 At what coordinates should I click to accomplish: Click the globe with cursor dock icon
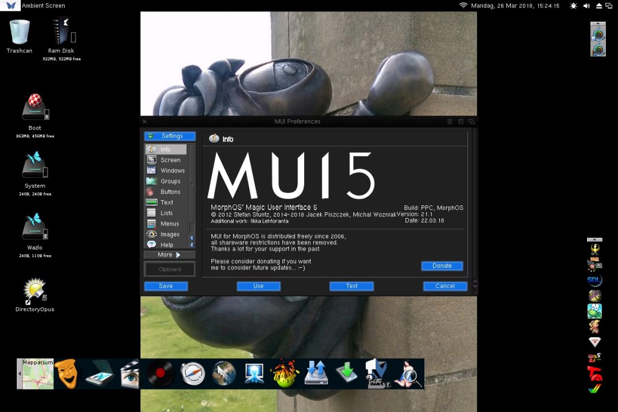click(x=223, y=374)
